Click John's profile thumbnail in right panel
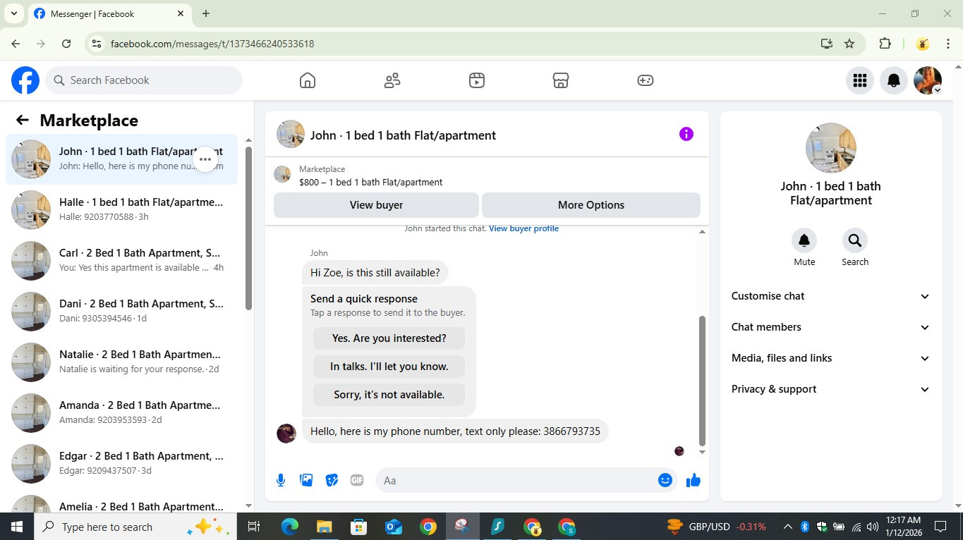The height and width of the screenshot is (540, 963). click(x=831, y=148)
